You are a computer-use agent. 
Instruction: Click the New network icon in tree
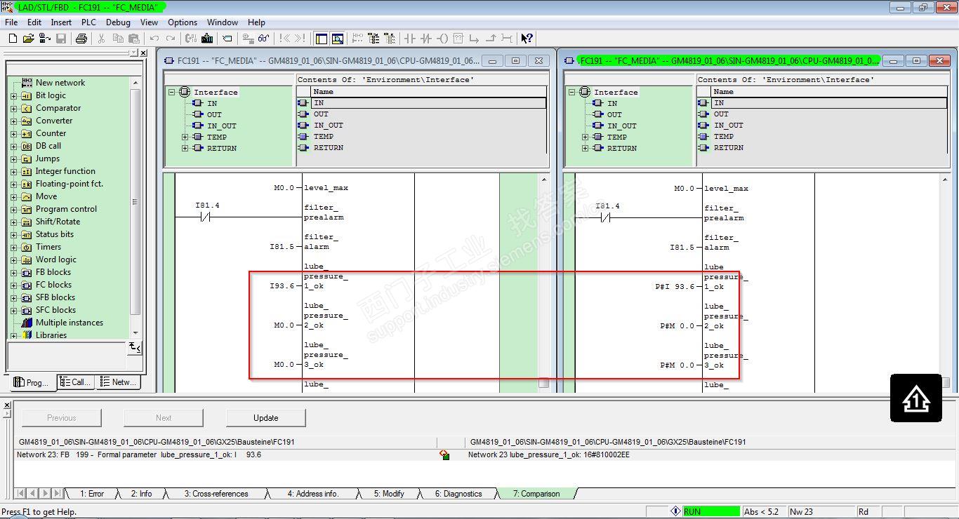[27, 83]
